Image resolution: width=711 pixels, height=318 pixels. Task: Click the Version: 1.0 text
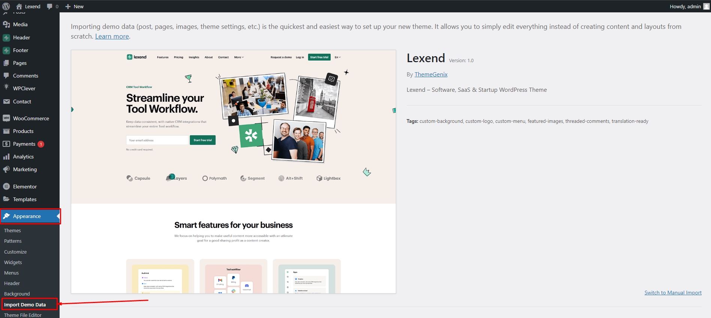point(461,61)
